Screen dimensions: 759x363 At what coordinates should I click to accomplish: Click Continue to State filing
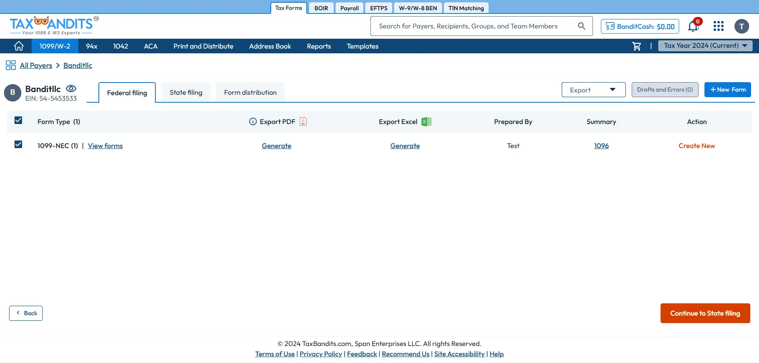705,313
